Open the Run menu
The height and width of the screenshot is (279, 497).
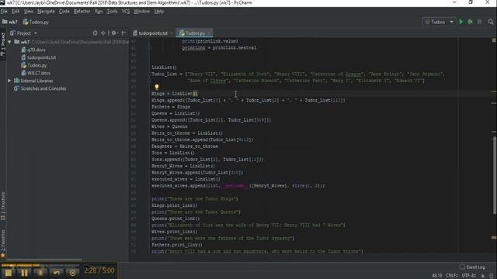tap(99, 11)
